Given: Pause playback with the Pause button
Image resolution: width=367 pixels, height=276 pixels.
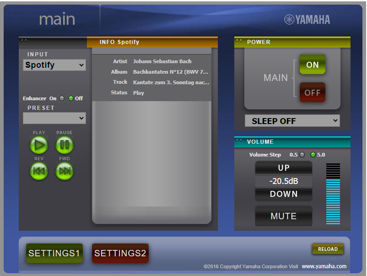Looking at the screenshot, I should click(65, 145).
